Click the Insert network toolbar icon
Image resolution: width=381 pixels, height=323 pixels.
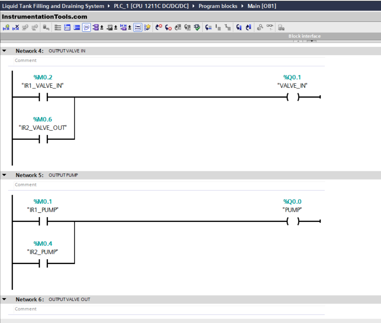point(6,28)
